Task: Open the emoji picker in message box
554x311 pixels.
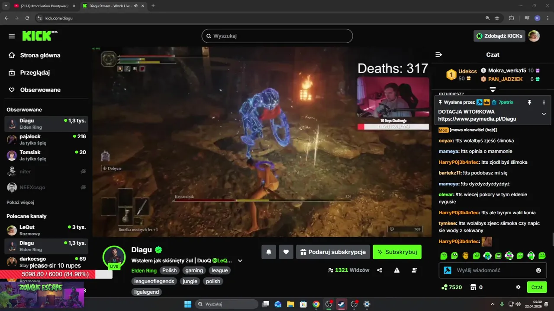Action: (x=538, y=270)
